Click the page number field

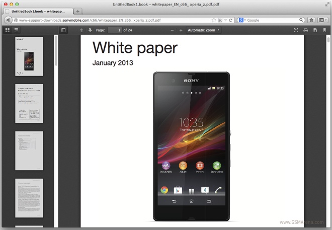pos(115,30)
